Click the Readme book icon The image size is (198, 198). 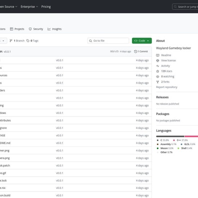[x=157, y=55]
